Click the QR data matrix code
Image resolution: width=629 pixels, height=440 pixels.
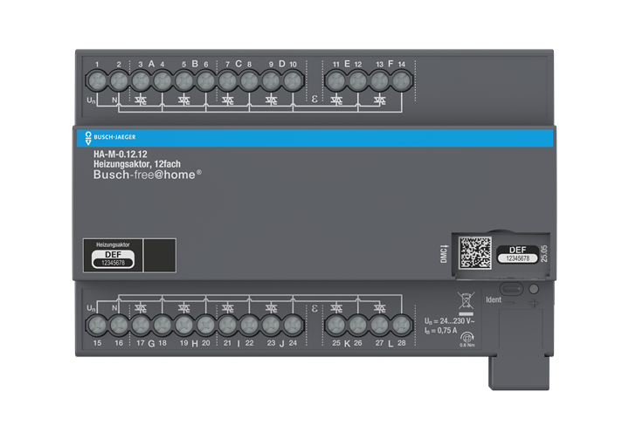point(475,253)
